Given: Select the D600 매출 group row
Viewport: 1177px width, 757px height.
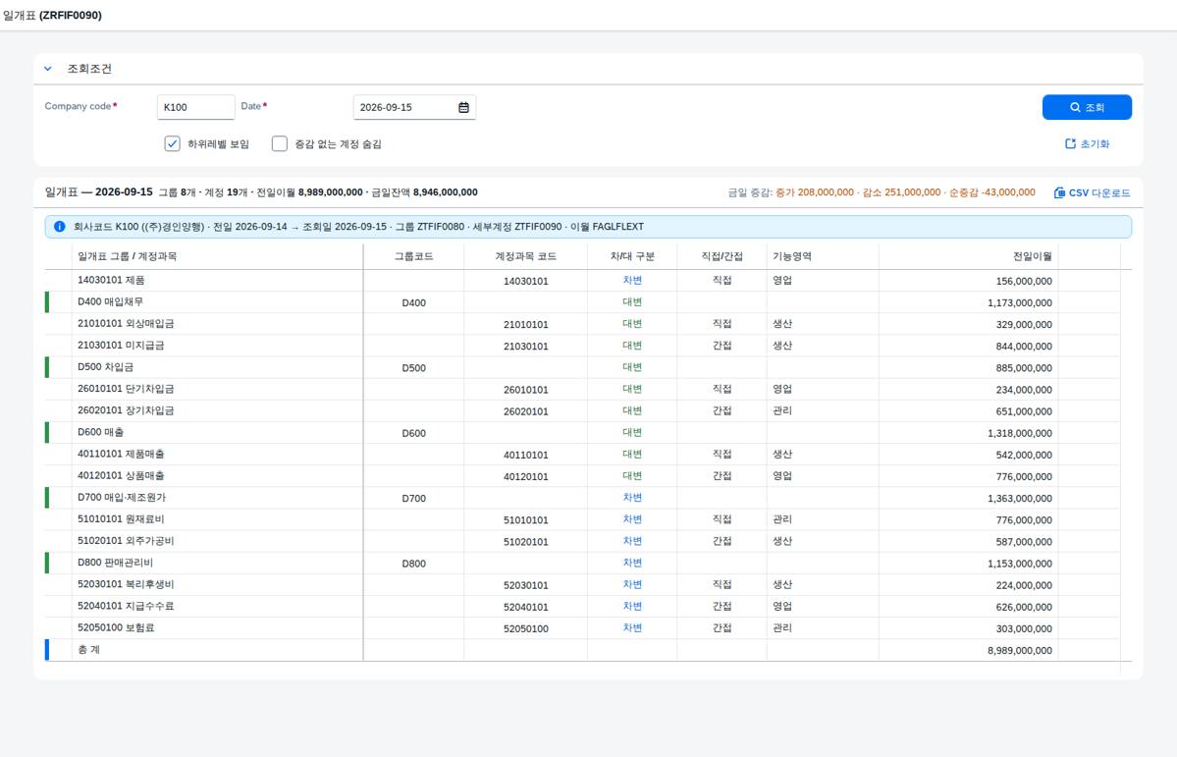Looking at the screenshot, I should pos(589,433).
